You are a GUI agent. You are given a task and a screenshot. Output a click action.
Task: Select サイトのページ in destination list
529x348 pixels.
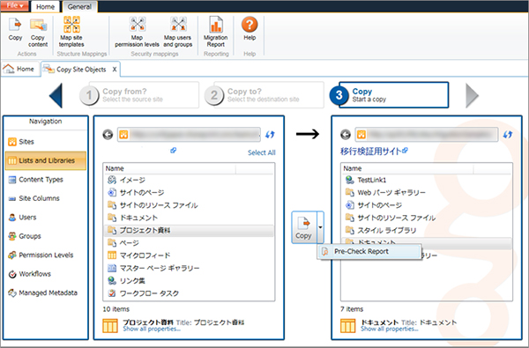tap(427, 205)
